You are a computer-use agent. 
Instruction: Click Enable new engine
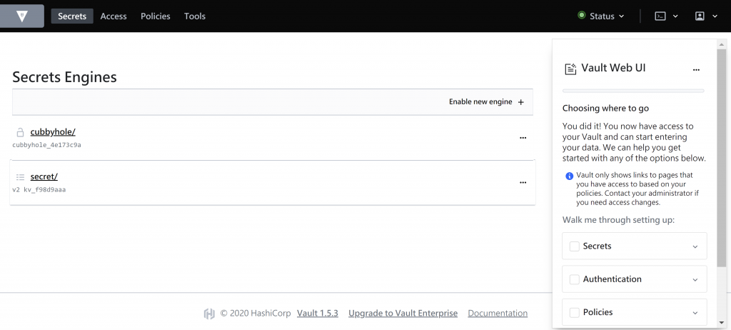[486, 101]
